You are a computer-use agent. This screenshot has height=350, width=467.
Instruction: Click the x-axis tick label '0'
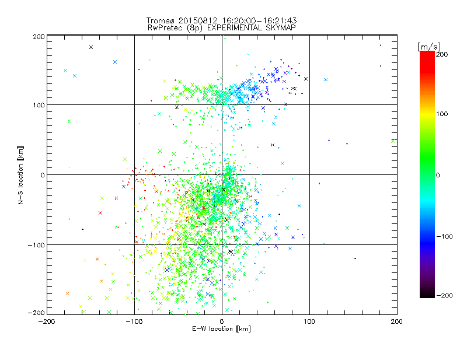click(x=222, y=321)
